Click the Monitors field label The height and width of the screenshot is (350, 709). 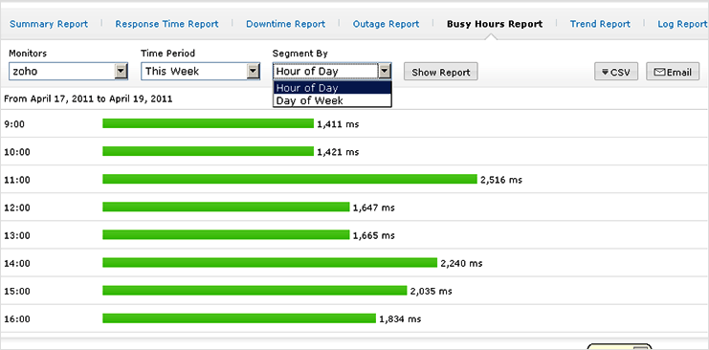pyautogui.click(x=28, y=54)
